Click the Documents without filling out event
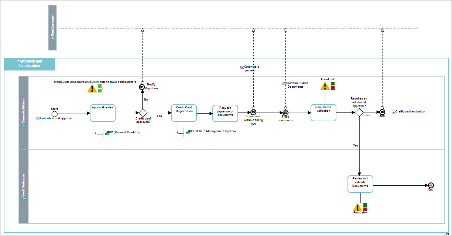This screenshot has width=452, height=236. click(253, 112)
